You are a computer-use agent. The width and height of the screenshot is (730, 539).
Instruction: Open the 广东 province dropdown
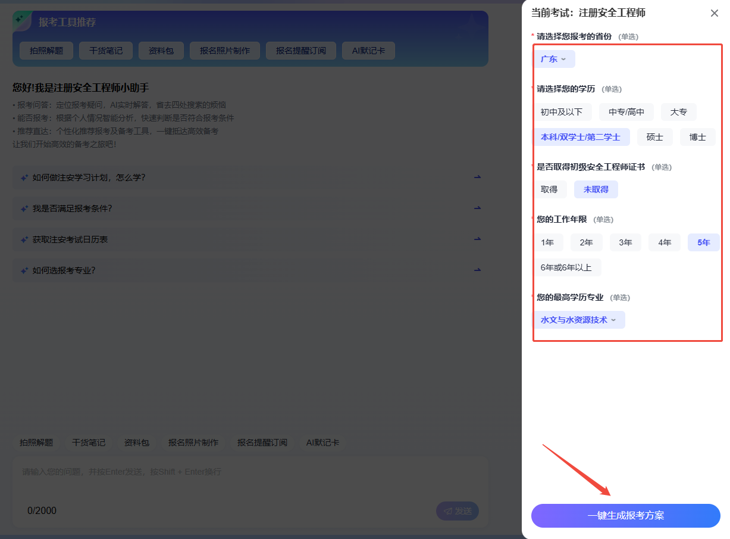pyautogui.click(x=553, y=59)
